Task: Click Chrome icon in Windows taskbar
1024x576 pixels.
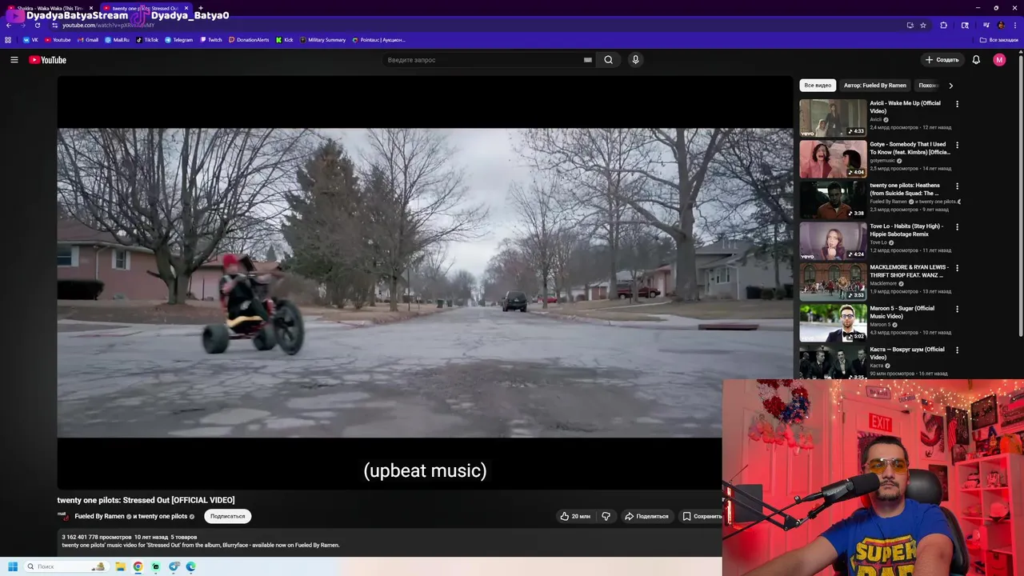Action: [138, 566]
